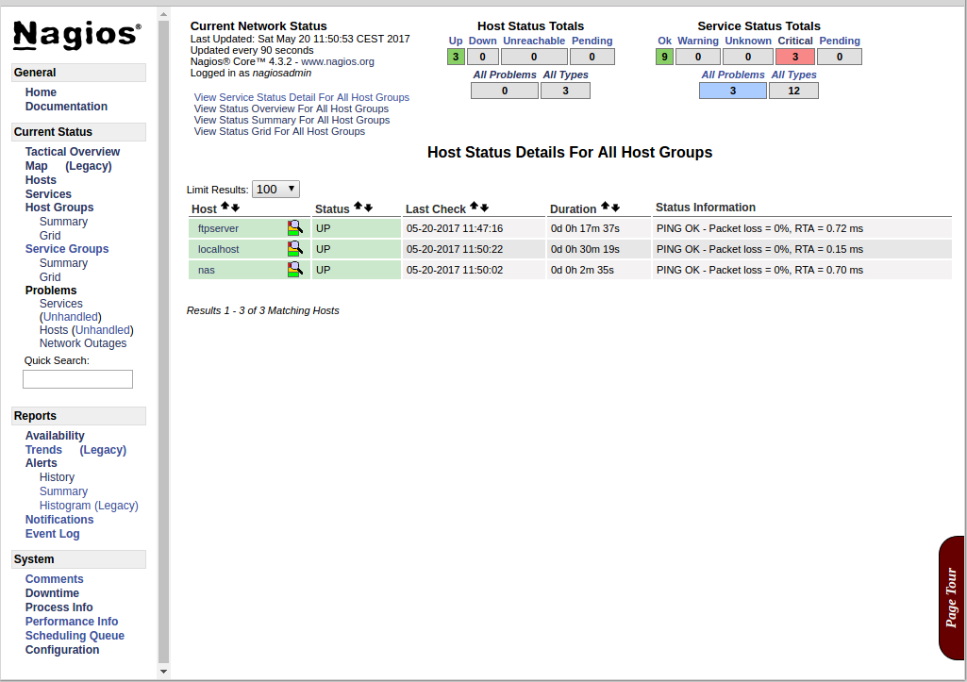Open Availability report

point(55,436)
